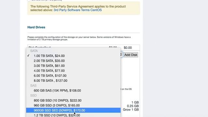This screenshot has height=117, width=208.
Task: Choose 2.00 TB SATA, $35.00
Action: (73, 61)
